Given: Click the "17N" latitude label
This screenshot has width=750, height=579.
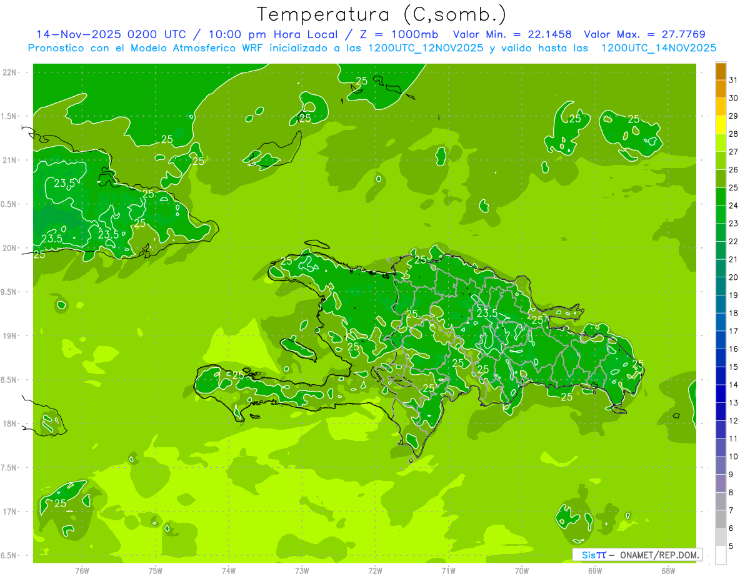Looking at the screenshot, I should coord(10,512).
